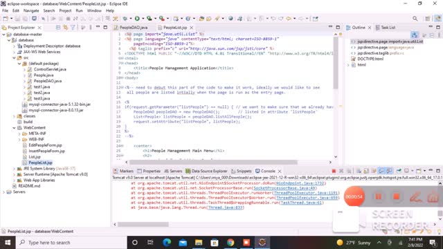Click the green Run button in toolbar
The height and width of the screenshot is (249, 443).
137,19
